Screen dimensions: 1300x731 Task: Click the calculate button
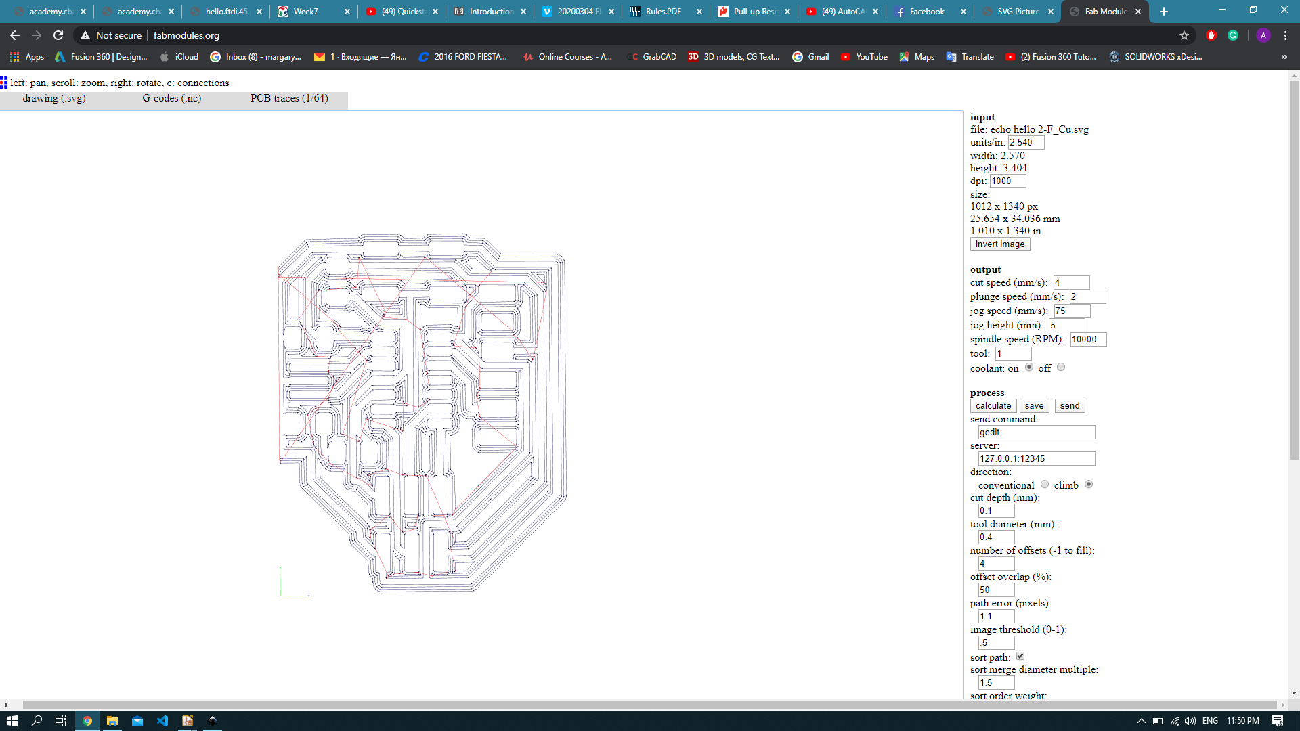[x=993, y=406]
